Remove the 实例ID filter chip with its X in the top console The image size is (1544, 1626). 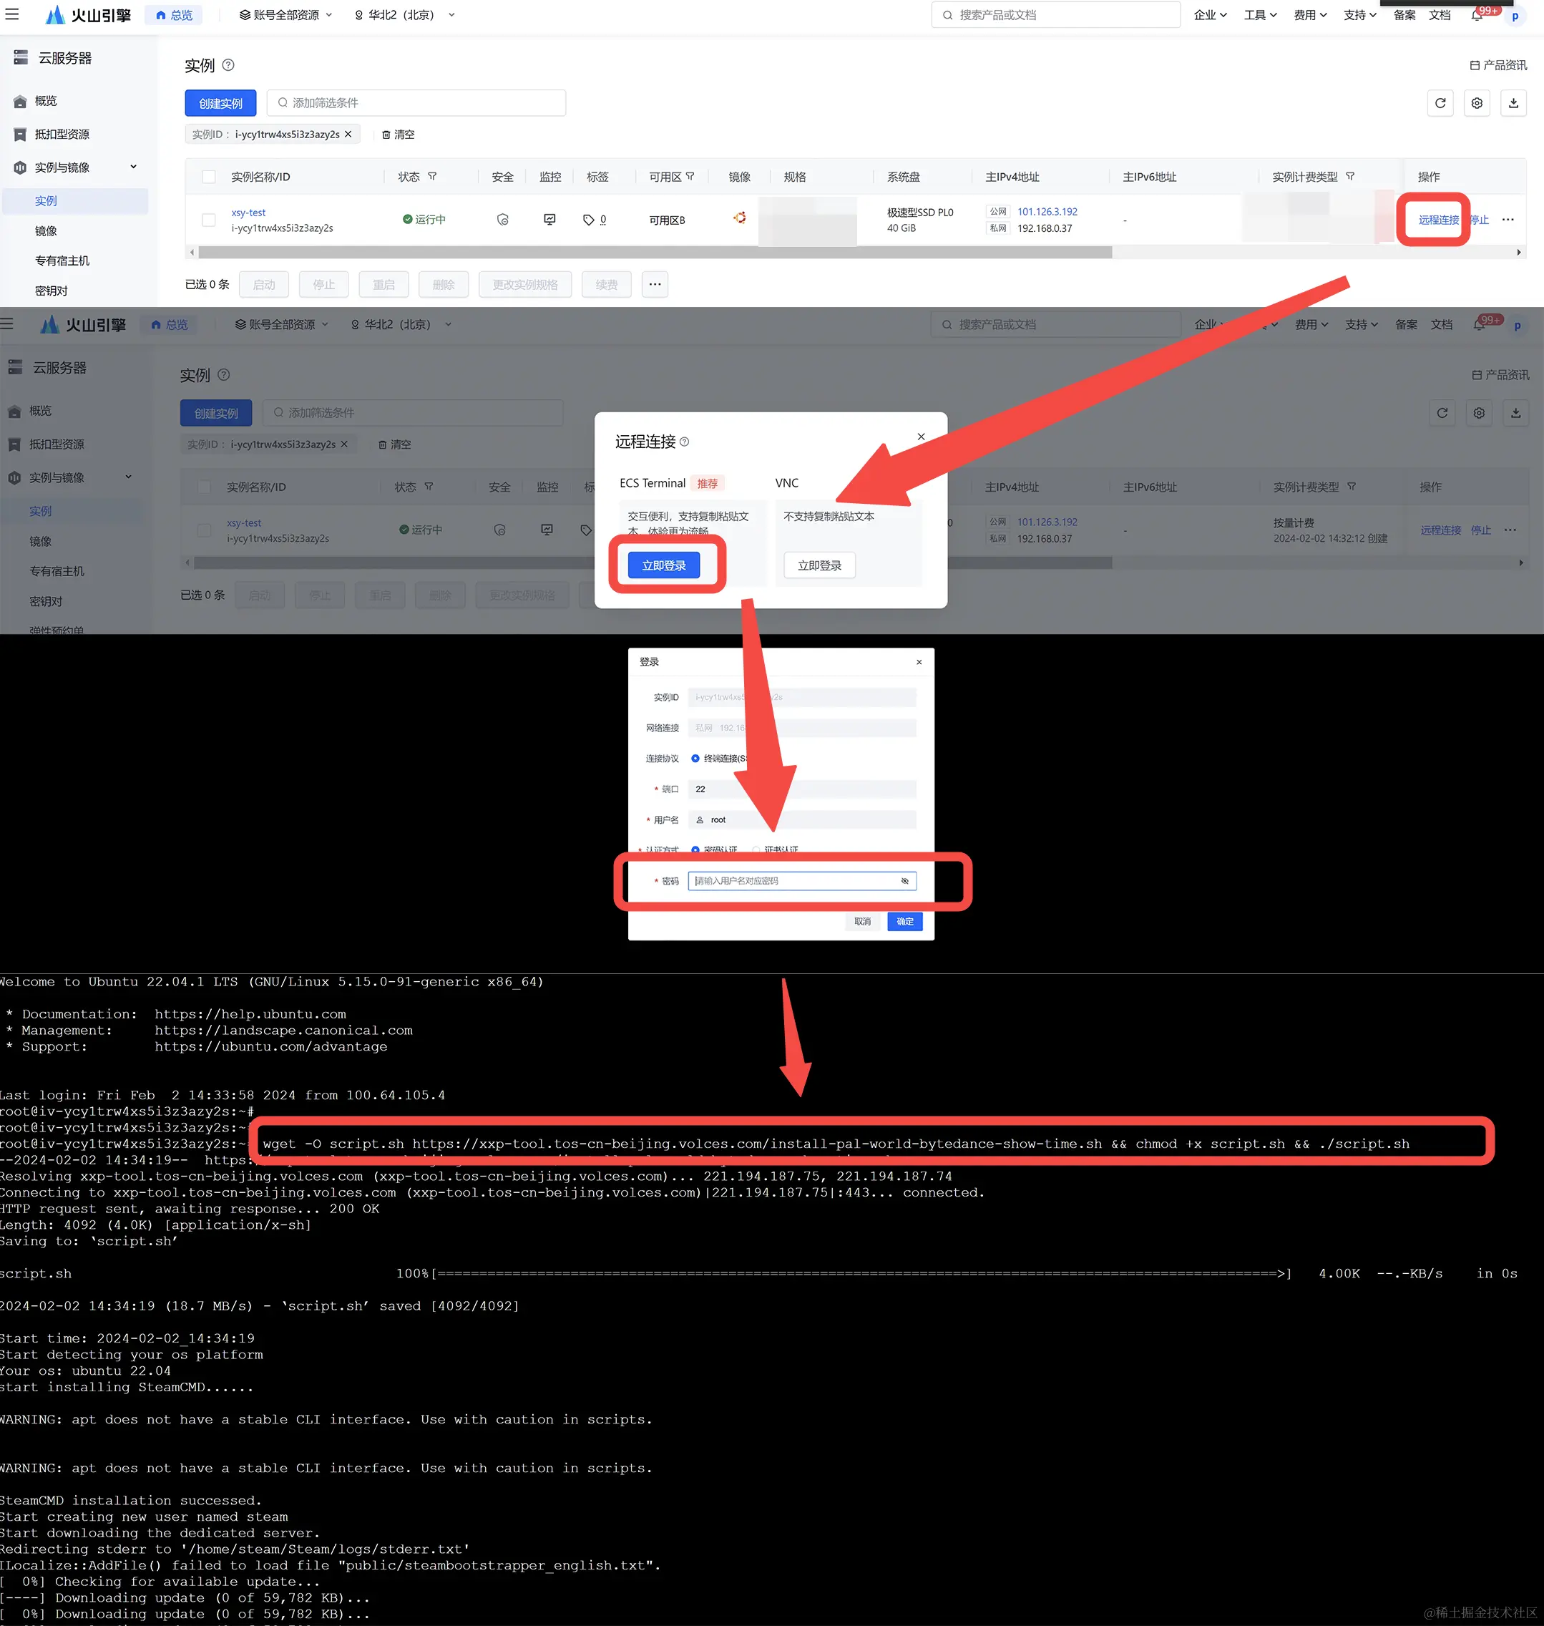coord(348,135)
